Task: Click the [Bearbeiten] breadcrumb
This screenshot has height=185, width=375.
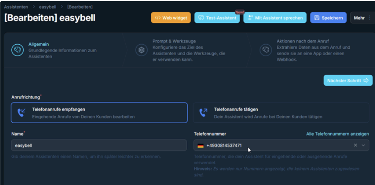Action: [80, 7]
